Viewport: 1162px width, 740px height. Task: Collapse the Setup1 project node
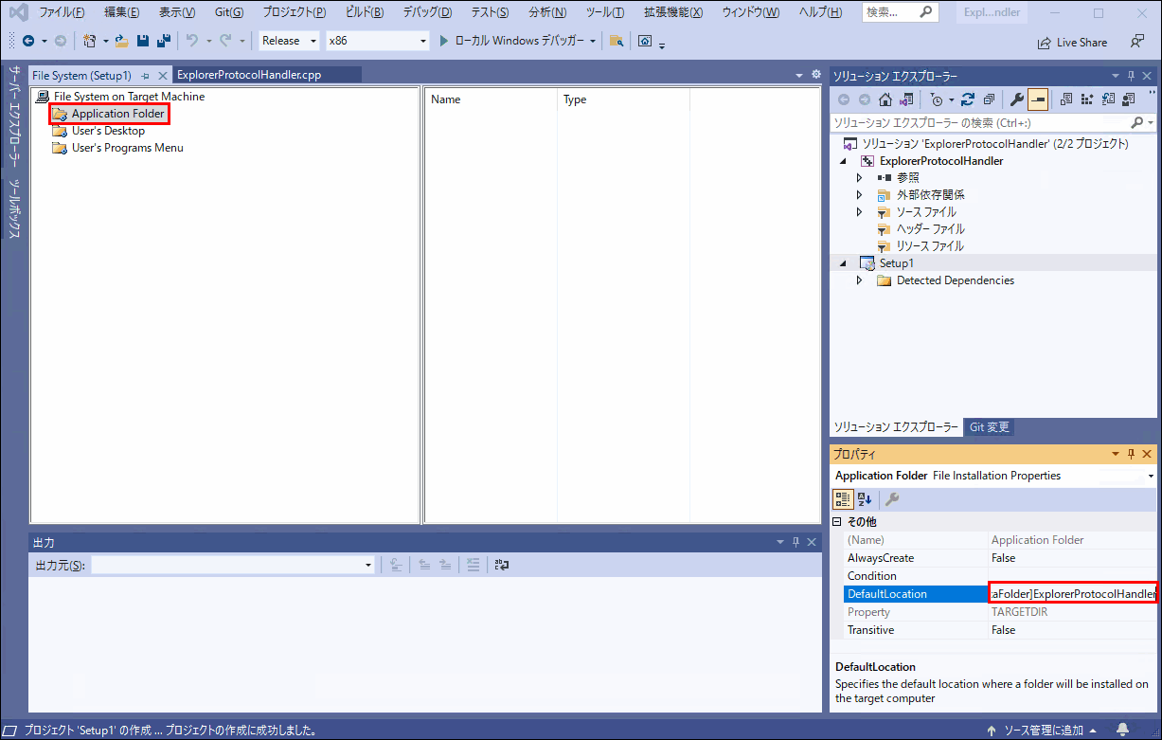tap(844, 263)
